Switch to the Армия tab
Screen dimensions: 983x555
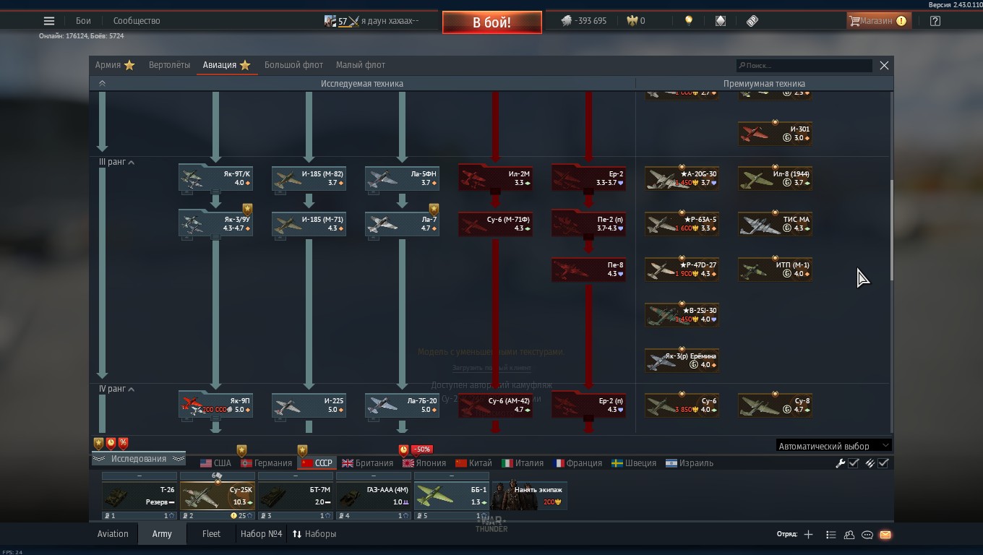click(x=115, y=65)
